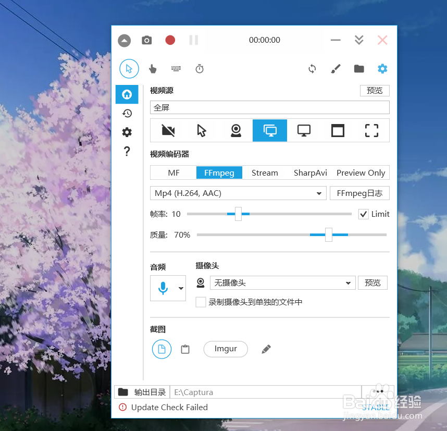
Task: Click the STABLE version link
Action: [376, 408]
